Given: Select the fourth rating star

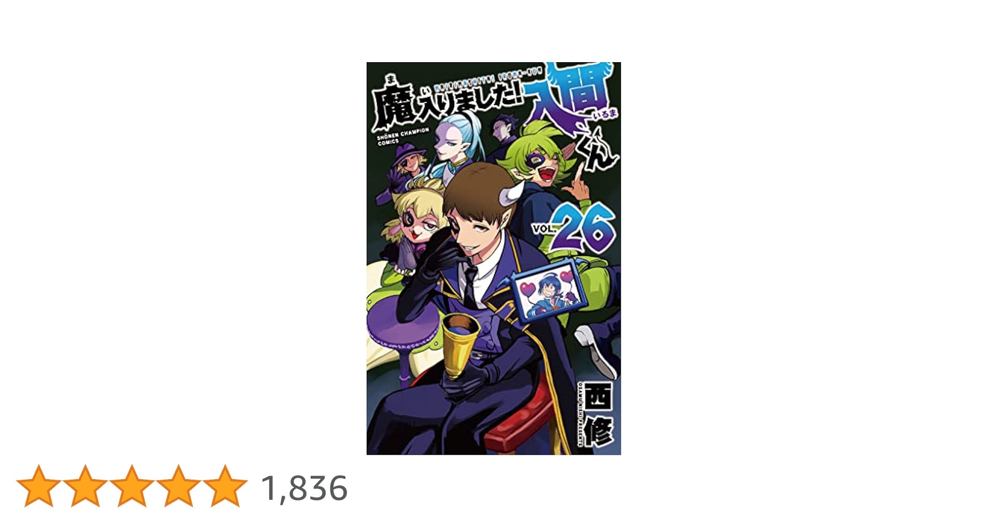Looking at the screenshot, I should 179,486.
